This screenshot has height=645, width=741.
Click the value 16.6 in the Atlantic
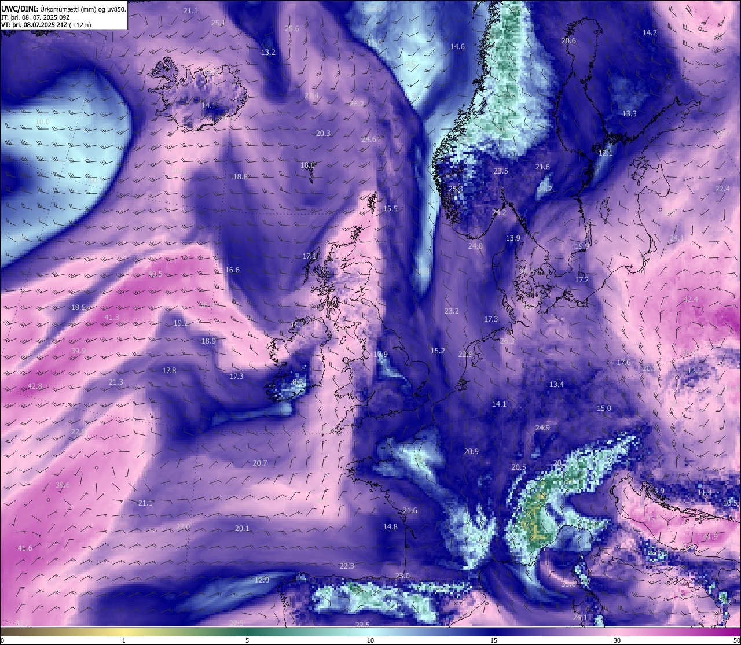232,270
